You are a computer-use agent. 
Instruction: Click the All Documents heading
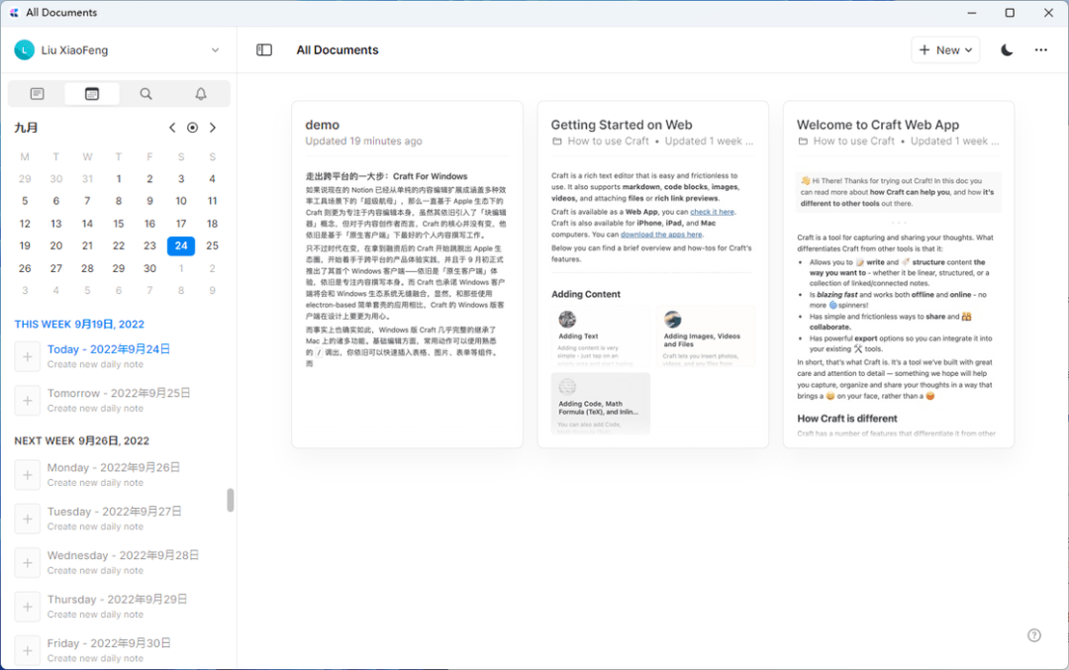point(338,49)
